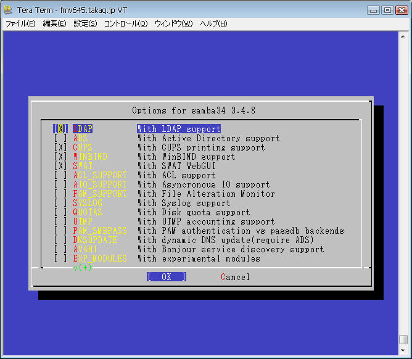The height and width of the screenshot is (359, 412).
Task: Enable the PAM_SMBPASS checkbox
Action: point(60,231)
